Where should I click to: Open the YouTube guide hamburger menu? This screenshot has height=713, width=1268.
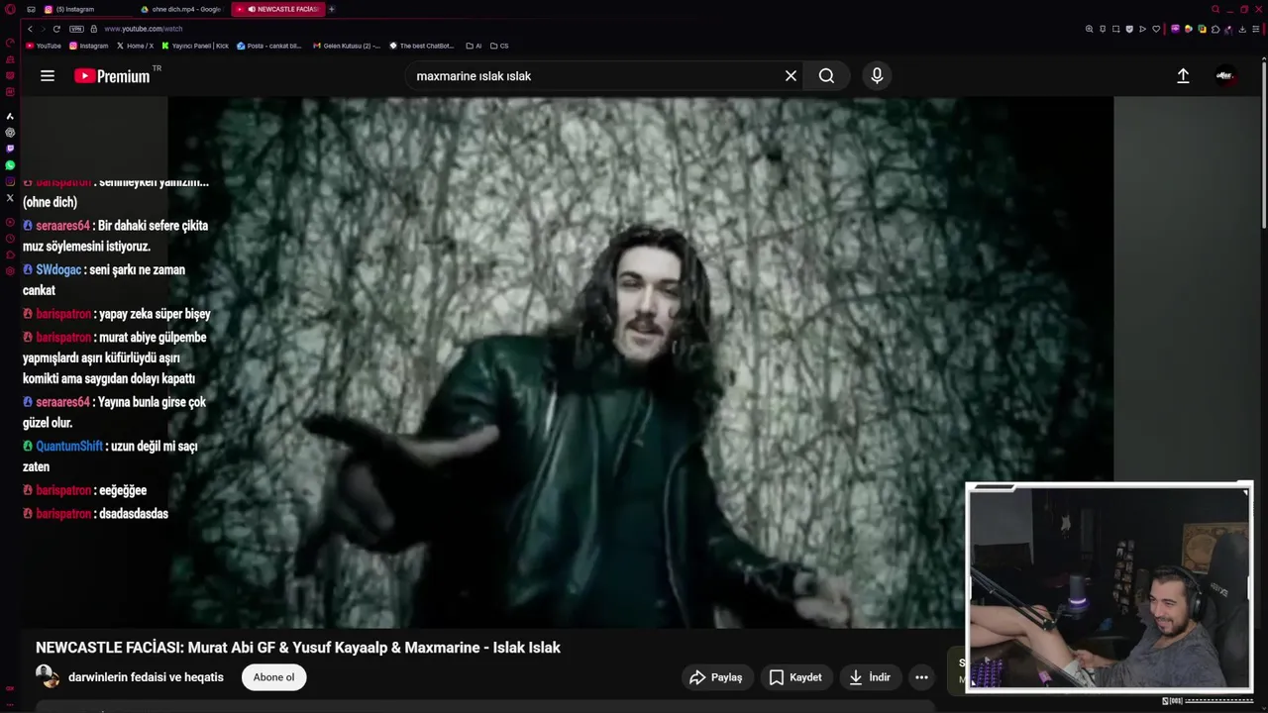[47, 76]
